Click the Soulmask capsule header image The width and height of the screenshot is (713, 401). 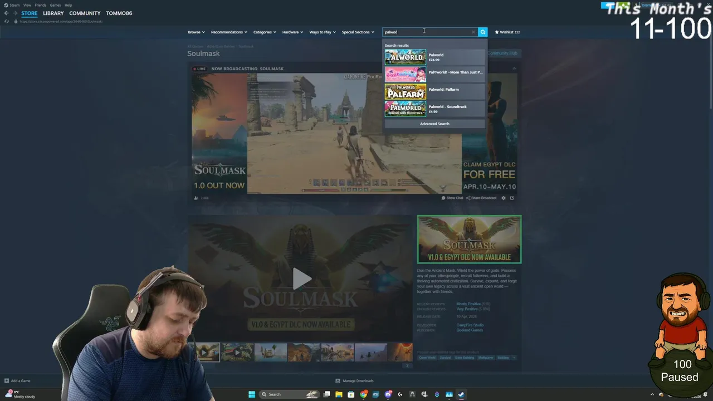click(469, 239)
